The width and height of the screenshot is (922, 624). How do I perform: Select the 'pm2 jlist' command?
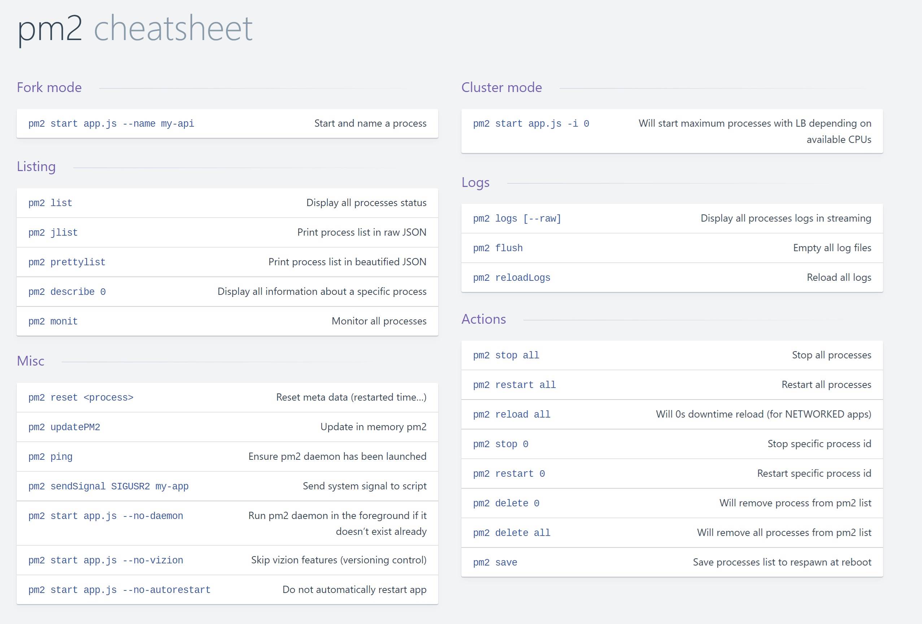click(53, 232)
